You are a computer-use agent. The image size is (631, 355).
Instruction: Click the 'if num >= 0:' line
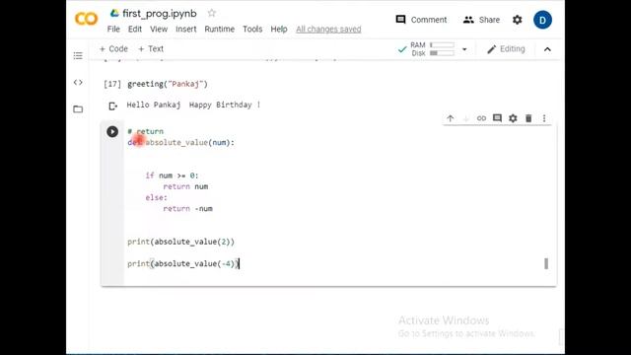[x=172, y=176]
